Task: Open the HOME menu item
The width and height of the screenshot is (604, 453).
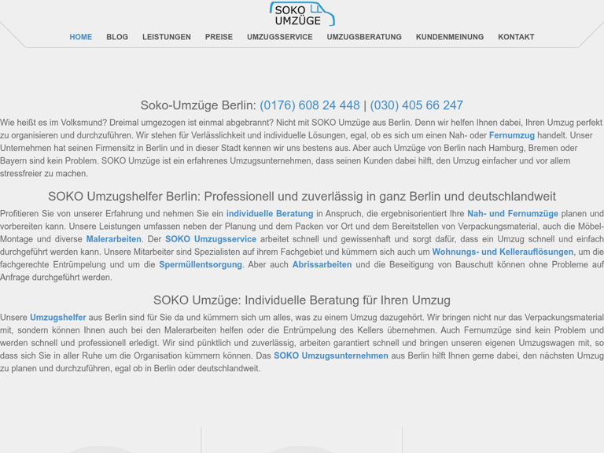Action: pyautogui.click(x=80, y=37)
